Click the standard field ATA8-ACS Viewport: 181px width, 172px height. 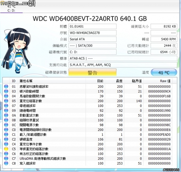point(123,58)
